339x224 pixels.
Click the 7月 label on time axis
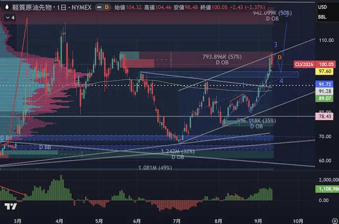coord(177,221)
